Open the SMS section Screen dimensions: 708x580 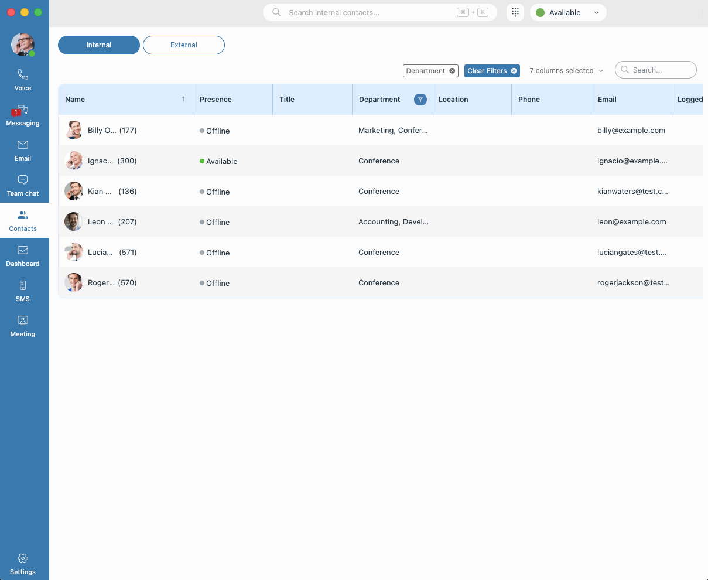click(23, 291)
